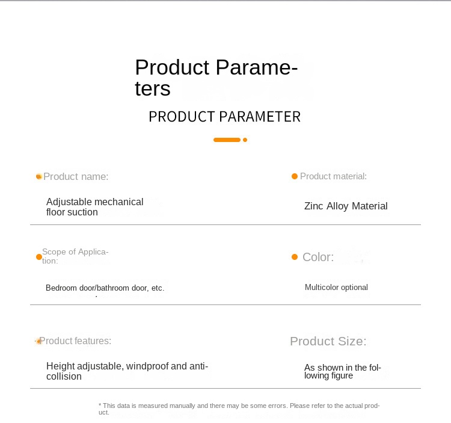The width and height of the screenshot is (451, 423).
Task: Click the orange bullet beside Product name
Action: pyautogui.click(x=39, y=176)
